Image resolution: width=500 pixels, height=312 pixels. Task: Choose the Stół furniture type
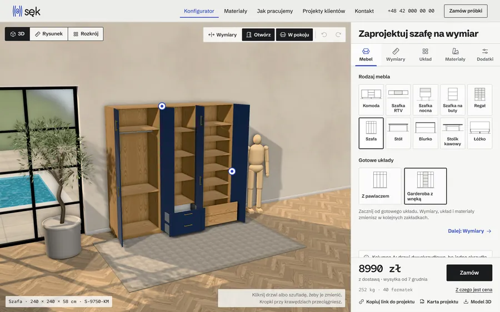pyautogui.click(x=398, y=133)
